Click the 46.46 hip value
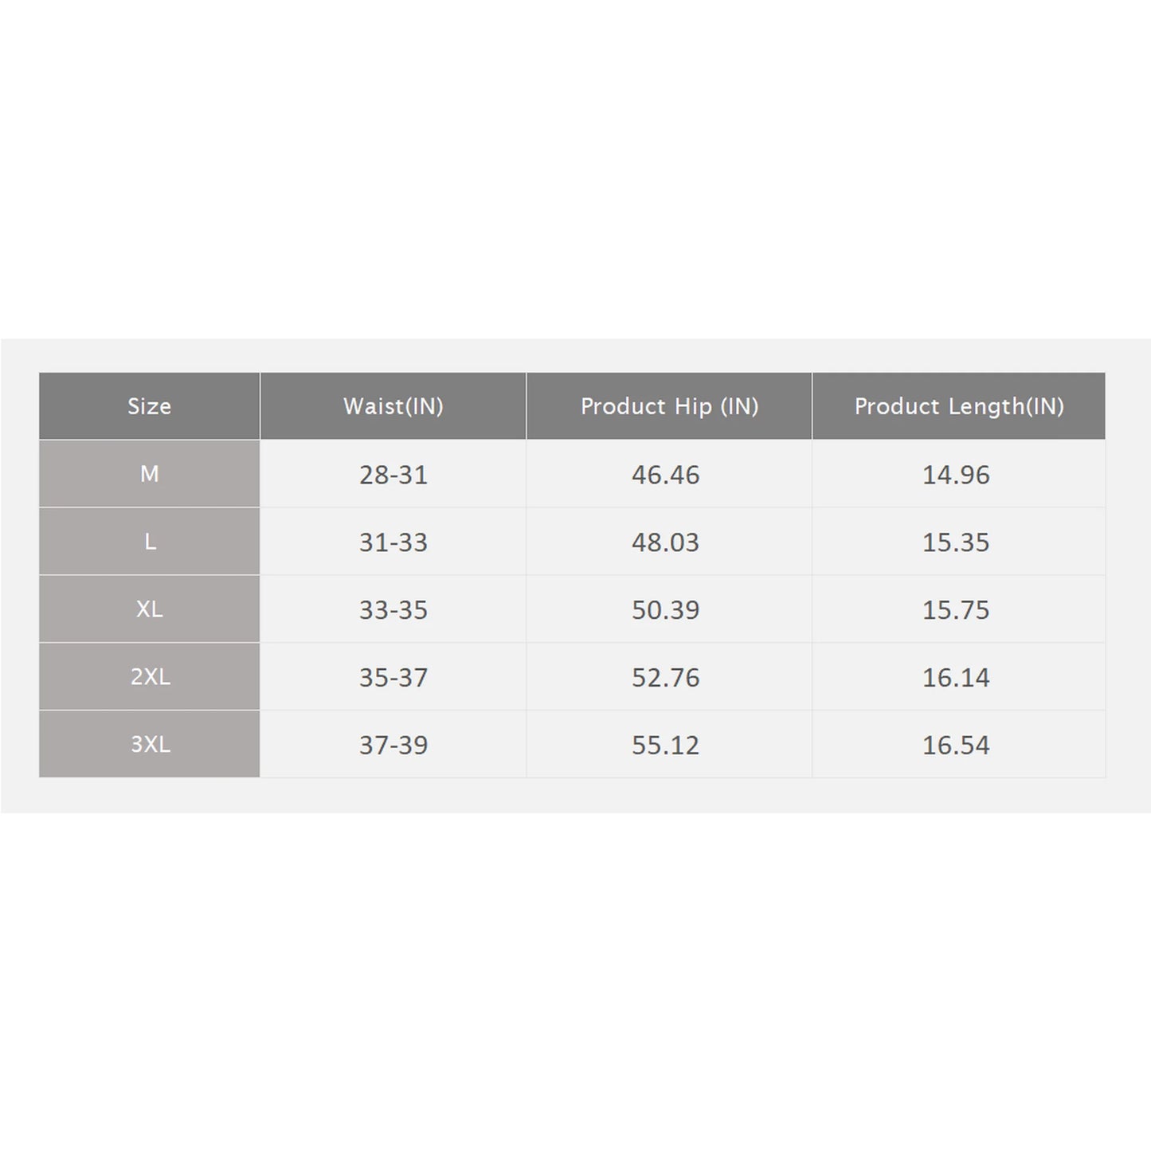The width and height of the screenshot is (1151, 1151). 666,475
